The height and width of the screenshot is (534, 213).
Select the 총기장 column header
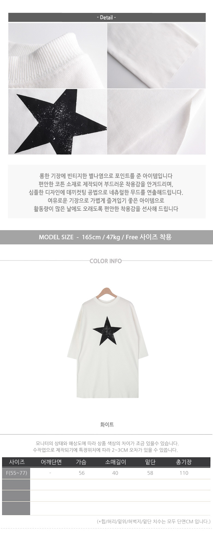pos(184,462)
